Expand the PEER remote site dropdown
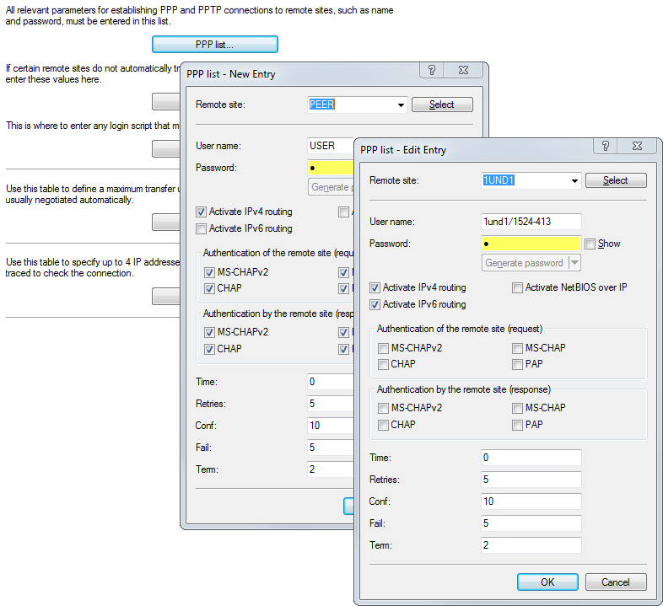This screenshot has height=606, width=663. [401, 105]
